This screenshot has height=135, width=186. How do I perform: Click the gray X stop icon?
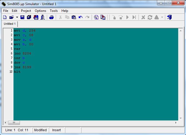click(143, 18)
